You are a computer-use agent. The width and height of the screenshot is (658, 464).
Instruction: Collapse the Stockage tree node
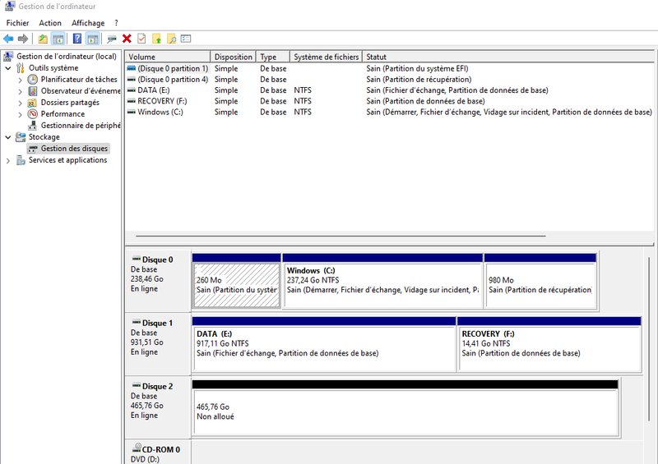pos(8,137)
